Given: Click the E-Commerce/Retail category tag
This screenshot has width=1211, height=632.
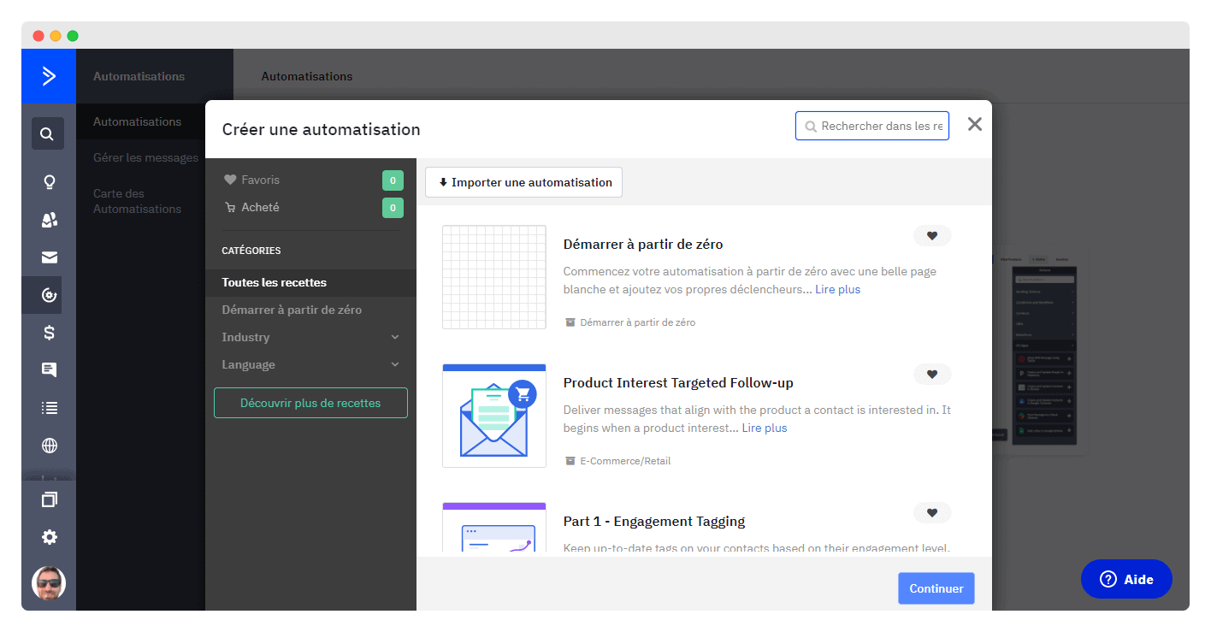Looking at the screenshot, I should pyautogui.click(x=625, y=461).
